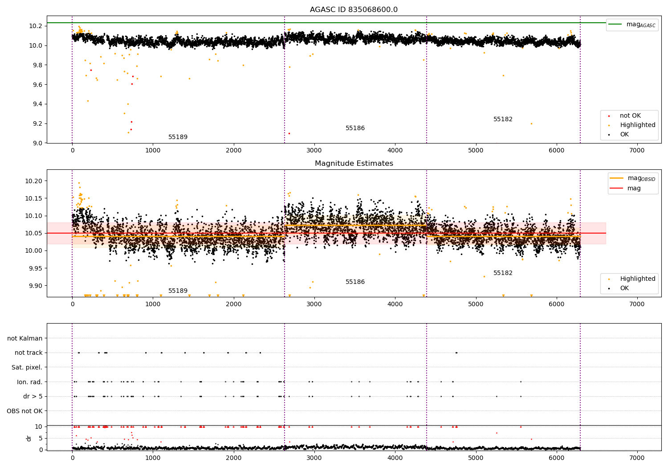
Task: Click the 55186 label in Magnitude Estimates plot
Action: 355,282
